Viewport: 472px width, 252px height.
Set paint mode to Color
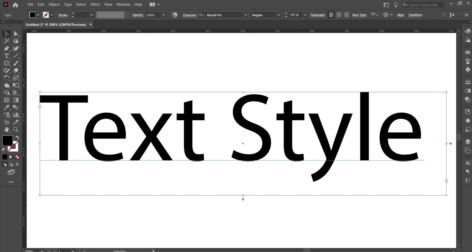tap(5, 157)
